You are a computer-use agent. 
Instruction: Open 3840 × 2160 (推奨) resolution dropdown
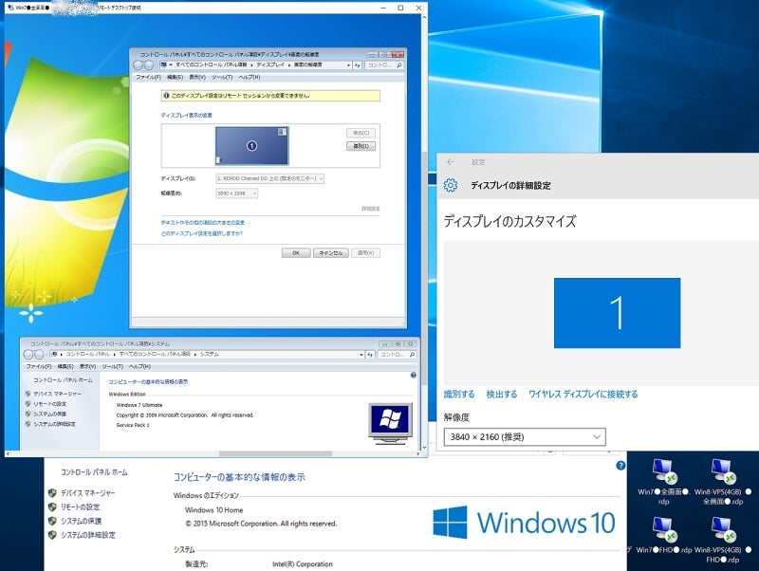pos(525,437)
